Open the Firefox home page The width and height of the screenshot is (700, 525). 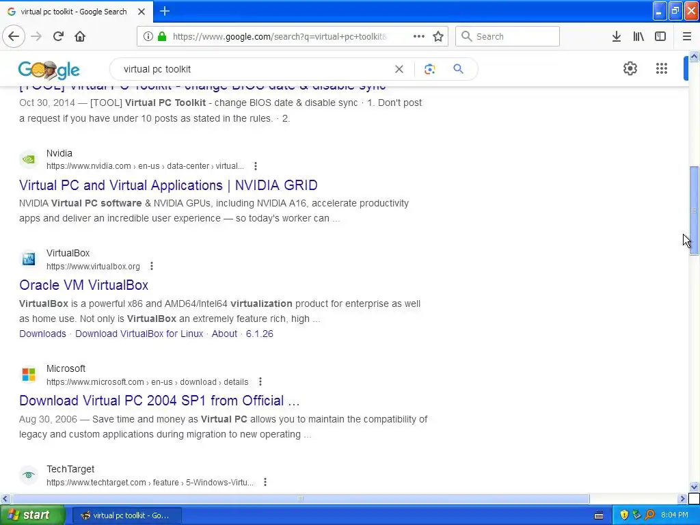click(x=80, y=37)
